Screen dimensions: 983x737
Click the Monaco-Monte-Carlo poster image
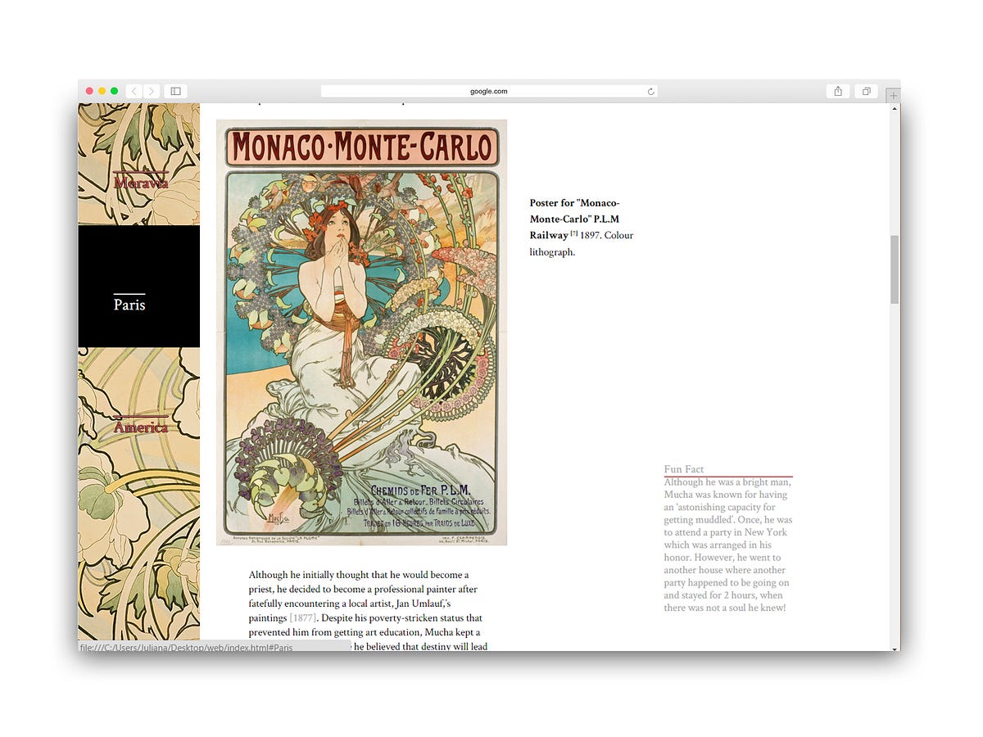(361, 332)
